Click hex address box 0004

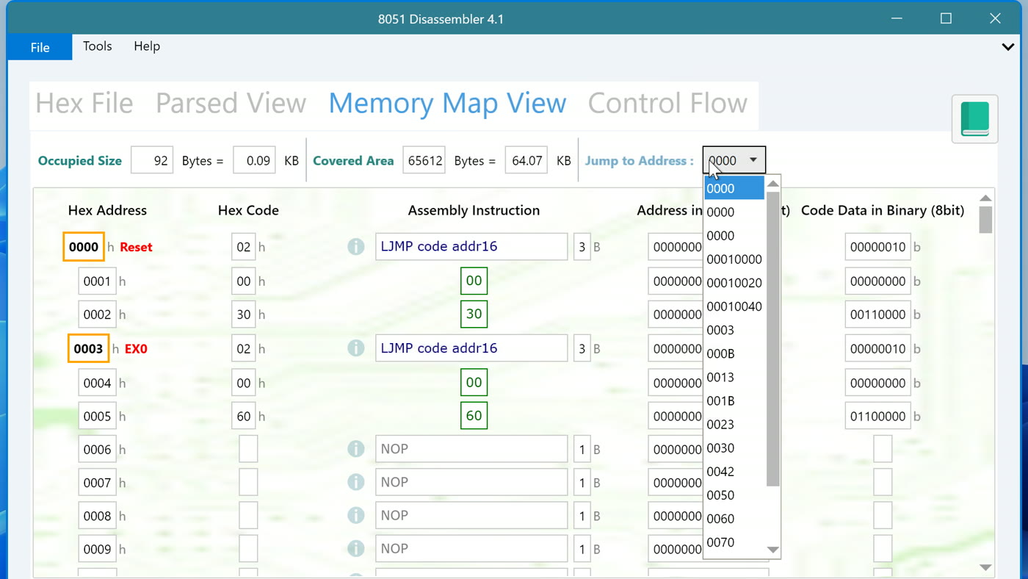[x=97, y=383]
